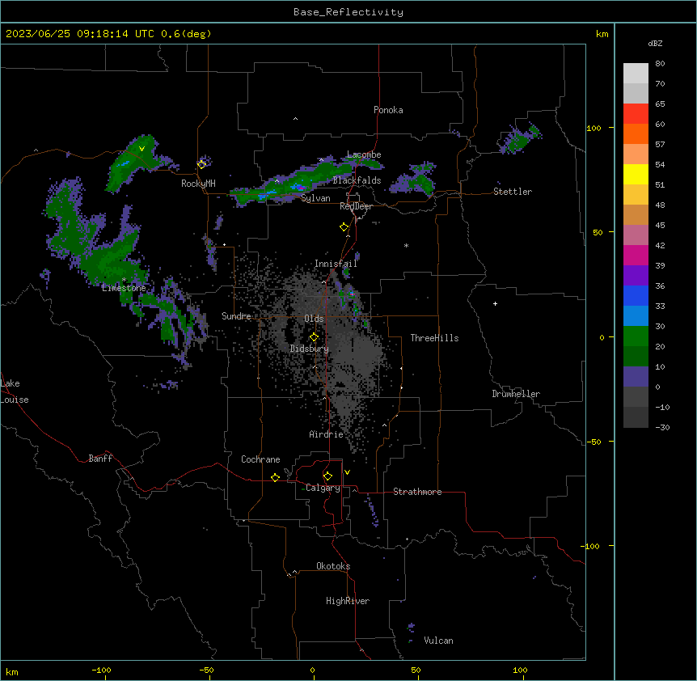Image resolution: width=697 pixels, height=681 pixels.
Task: Select the white asterisk just above Limestone
Action: click(125, 280)
